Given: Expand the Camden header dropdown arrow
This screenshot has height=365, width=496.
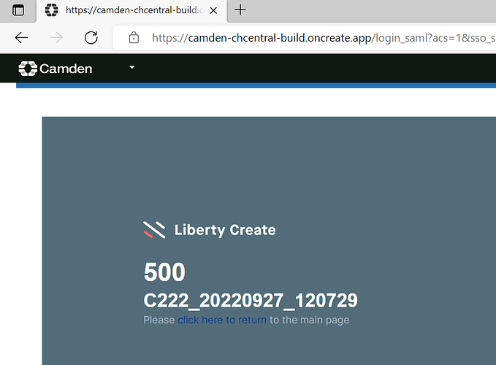Looking at the screenshot, I should pyautogui.click(x=132, y=67).
